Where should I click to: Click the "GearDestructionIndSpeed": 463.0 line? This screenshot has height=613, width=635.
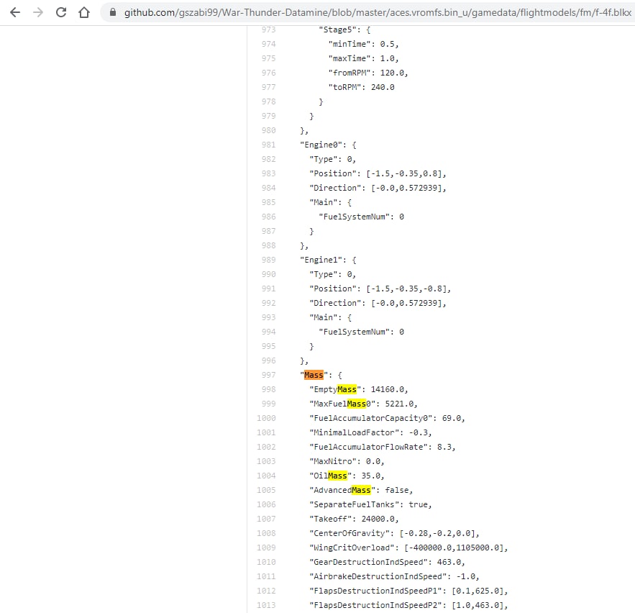coord(387,562)
